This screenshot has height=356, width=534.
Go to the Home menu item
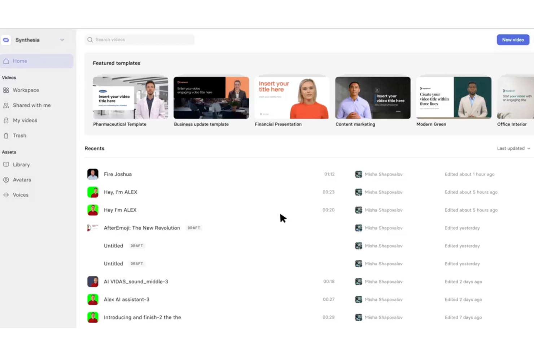click(36, 61)
